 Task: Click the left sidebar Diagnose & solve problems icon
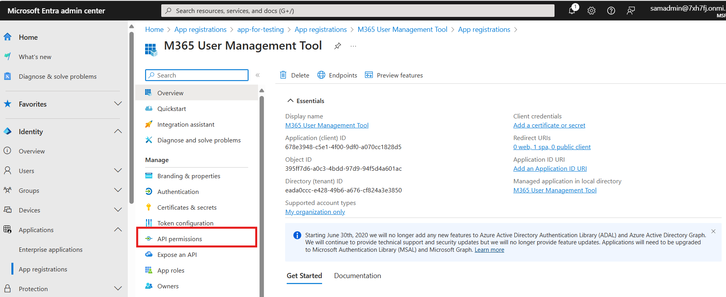[x=7, y=76]
